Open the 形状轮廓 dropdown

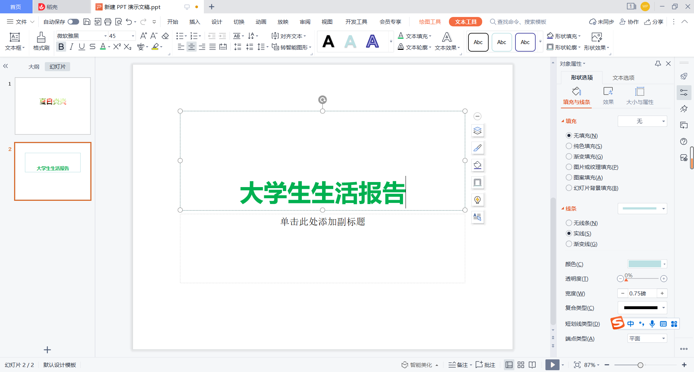(579, 47)
